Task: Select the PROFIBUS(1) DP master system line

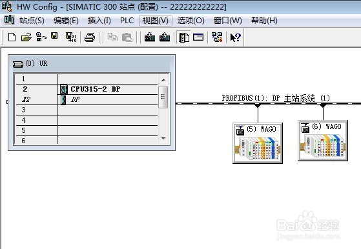Action: pyautogui.click(x=268, y=104)
